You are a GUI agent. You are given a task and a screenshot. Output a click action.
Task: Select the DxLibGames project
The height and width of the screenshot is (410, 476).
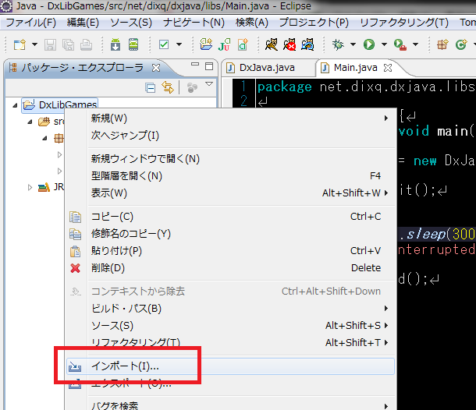(60, 105)
